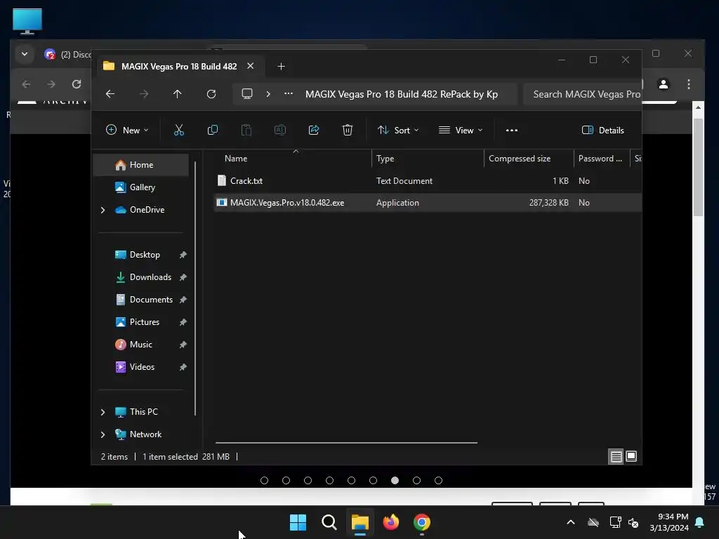Select Home in navigation pane
The width and height of the screenshot is (719, 539).
click(x=141, y=165)
